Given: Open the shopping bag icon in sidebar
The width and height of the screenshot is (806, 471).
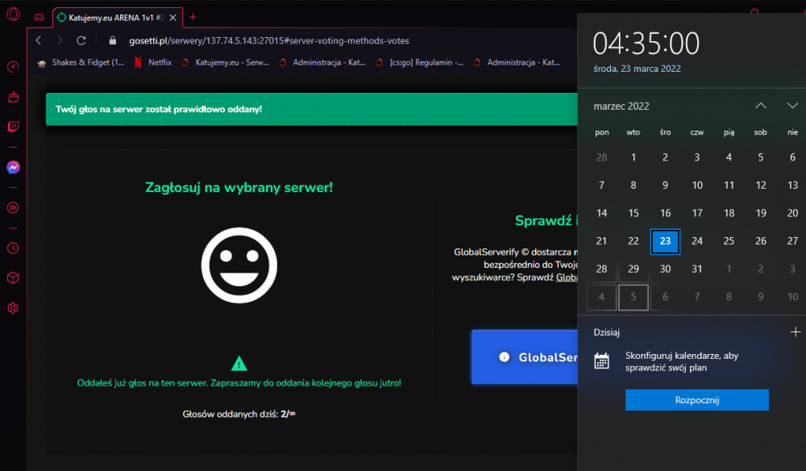Looking at the screenshot, I should [13, 97].
